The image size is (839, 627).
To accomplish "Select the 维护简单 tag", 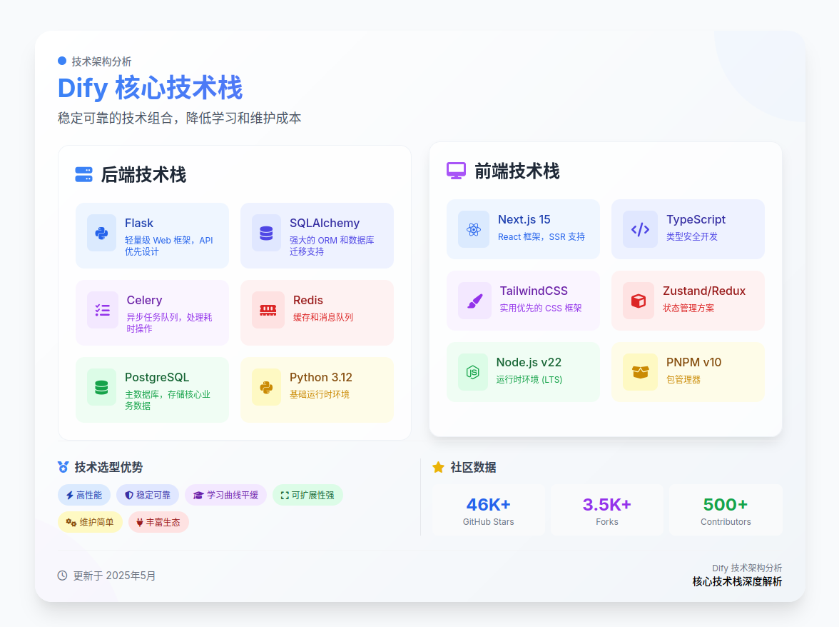I will 90,522.
